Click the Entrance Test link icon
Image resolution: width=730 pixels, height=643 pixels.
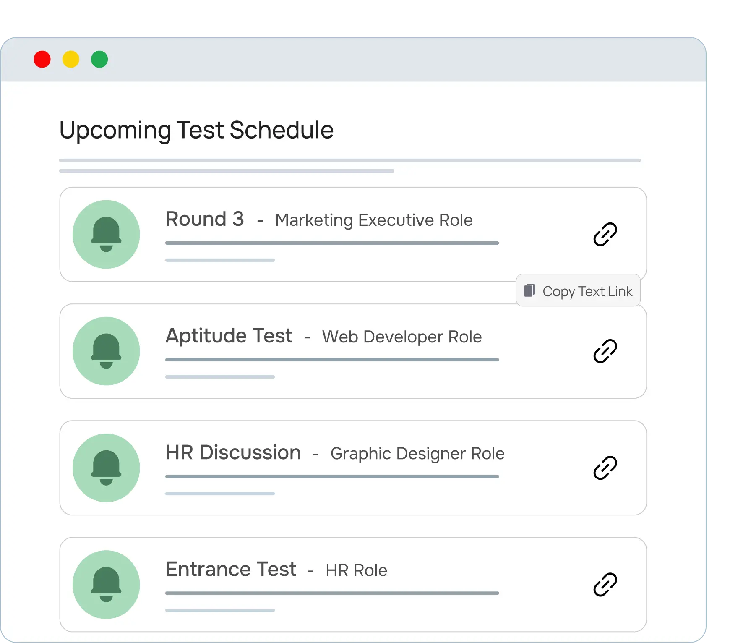605,584
